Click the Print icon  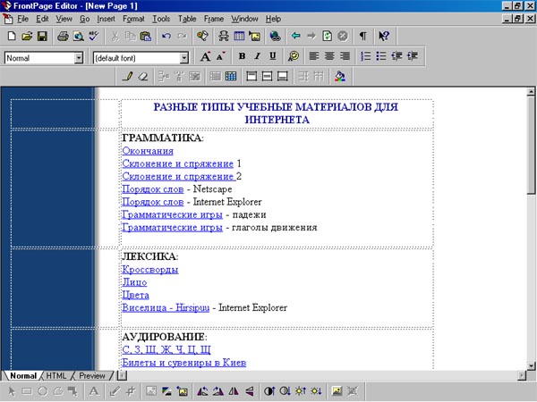[x=63, y=37]
